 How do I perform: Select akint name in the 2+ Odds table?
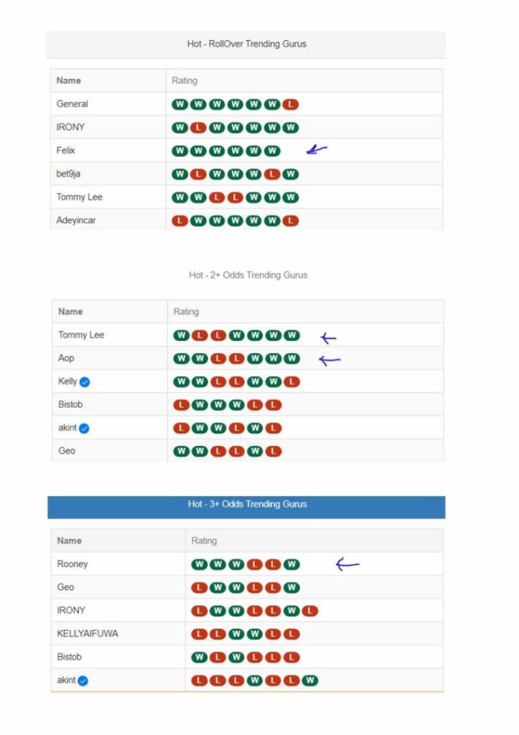pos(67,428)
